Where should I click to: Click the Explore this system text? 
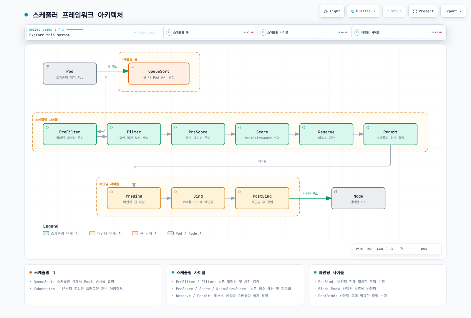point(49,35)
